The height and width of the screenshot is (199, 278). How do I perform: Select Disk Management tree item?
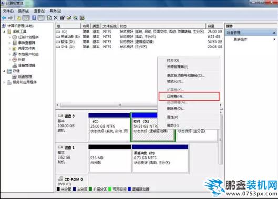coord(25,77)
